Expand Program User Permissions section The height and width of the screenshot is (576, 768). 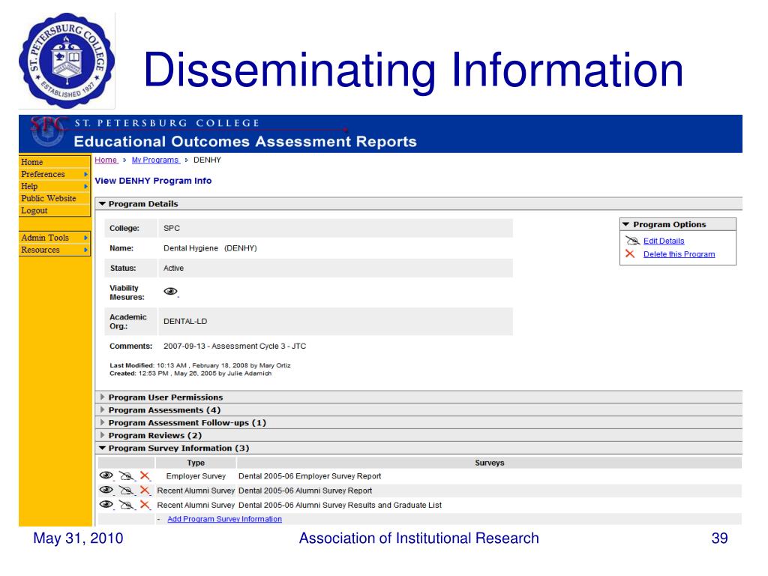point(102,397)
